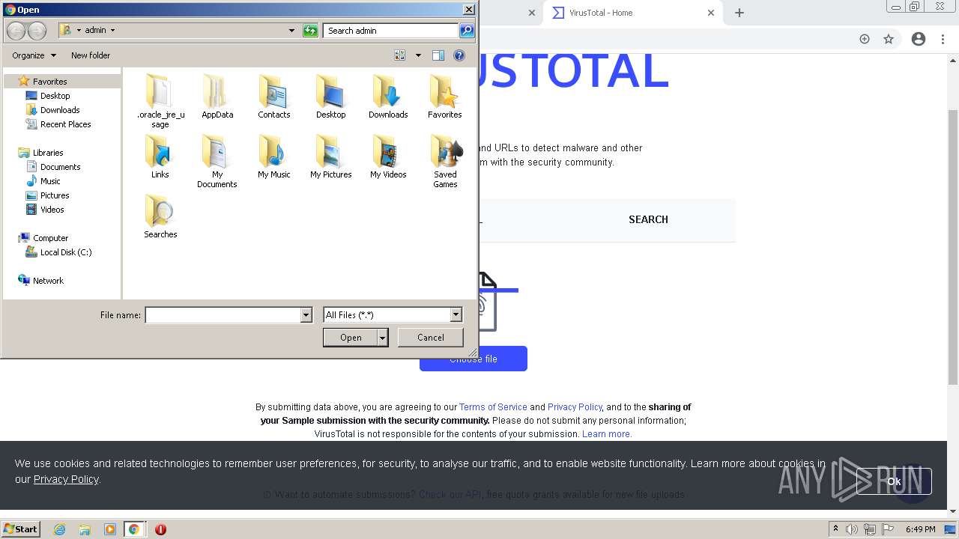Go forward in the Open dialog
The width and height of the screenshot is (959, 539).
(37, 31)
